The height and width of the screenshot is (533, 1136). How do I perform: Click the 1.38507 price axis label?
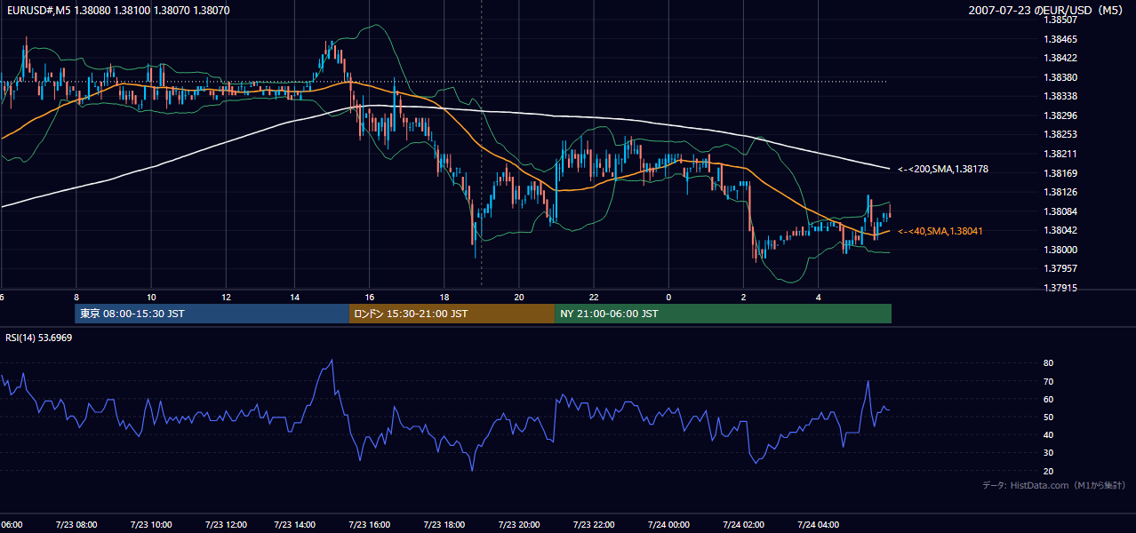click(1060, 20)
